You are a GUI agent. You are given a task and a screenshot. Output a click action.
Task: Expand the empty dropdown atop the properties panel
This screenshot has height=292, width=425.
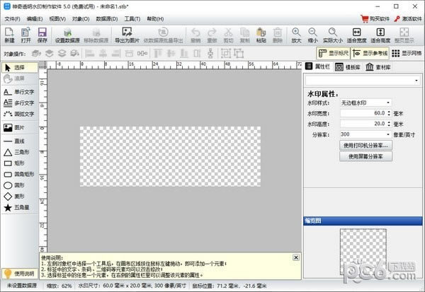click(x=363, y=81)
